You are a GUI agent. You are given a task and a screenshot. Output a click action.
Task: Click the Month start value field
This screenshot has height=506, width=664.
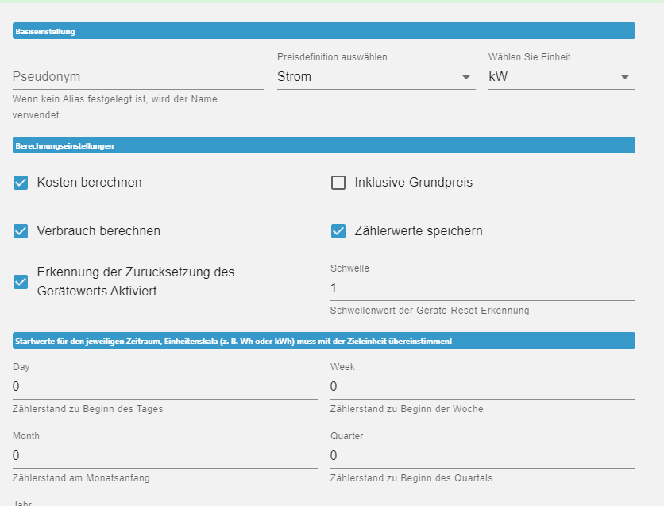[164, 455]
